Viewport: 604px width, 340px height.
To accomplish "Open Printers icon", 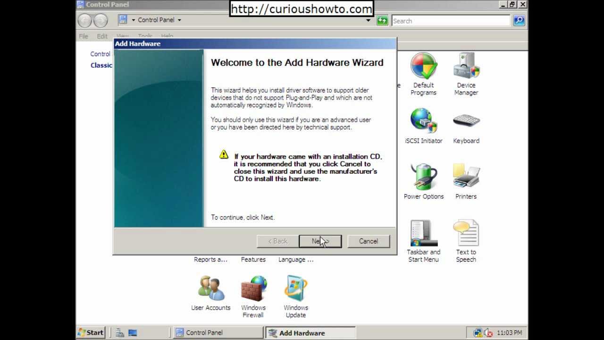I will click(x=466, y=177).
